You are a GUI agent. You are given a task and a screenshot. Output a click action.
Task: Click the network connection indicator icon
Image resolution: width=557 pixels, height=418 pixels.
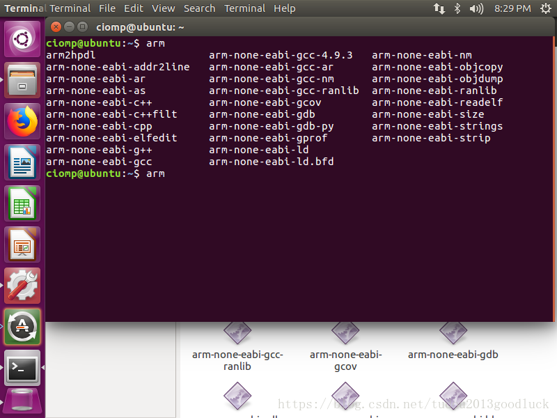(439, 8)
